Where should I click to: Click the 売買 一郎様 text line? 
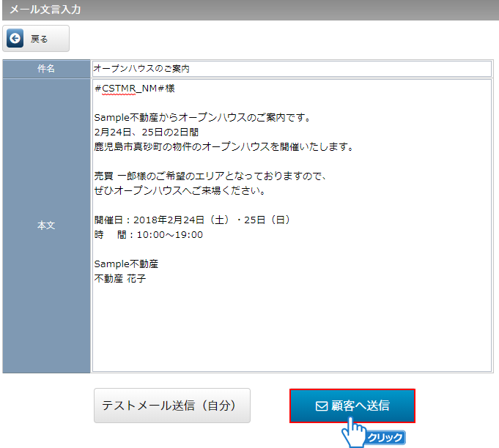[x=210, y=176]
